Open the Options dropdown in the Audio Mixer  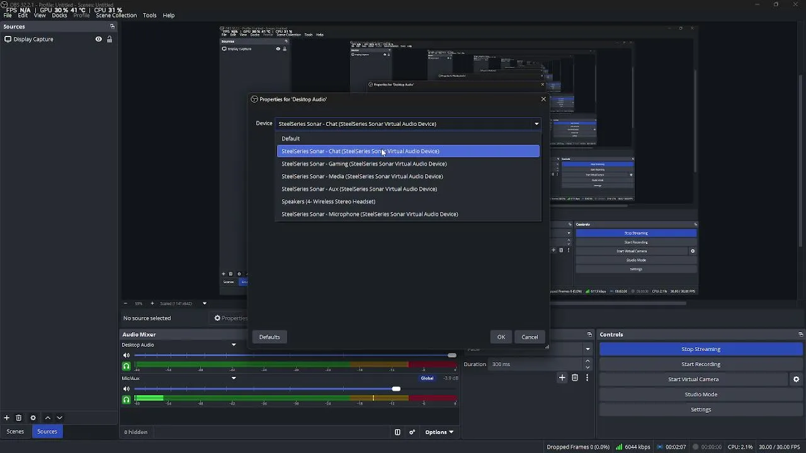[440, 432]
